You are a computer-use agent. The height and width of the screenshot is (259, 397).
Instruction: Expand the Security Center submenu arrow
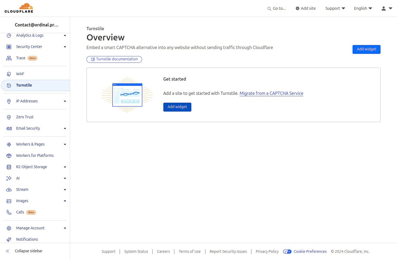(x=65, y=47)
